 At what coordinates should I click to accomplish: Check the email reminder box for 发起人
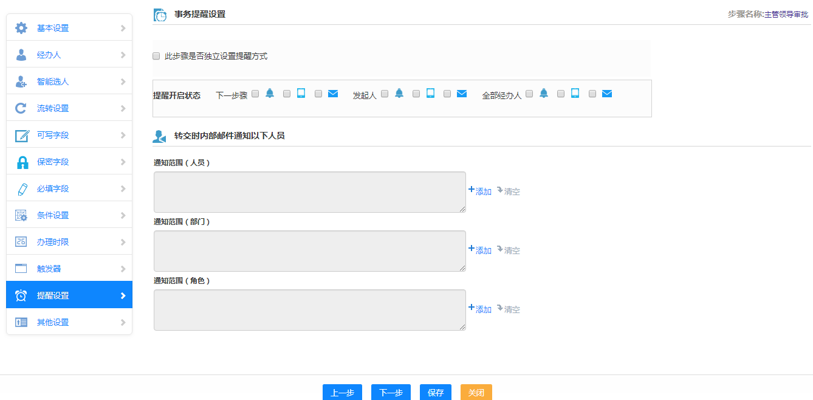[447, 94]
